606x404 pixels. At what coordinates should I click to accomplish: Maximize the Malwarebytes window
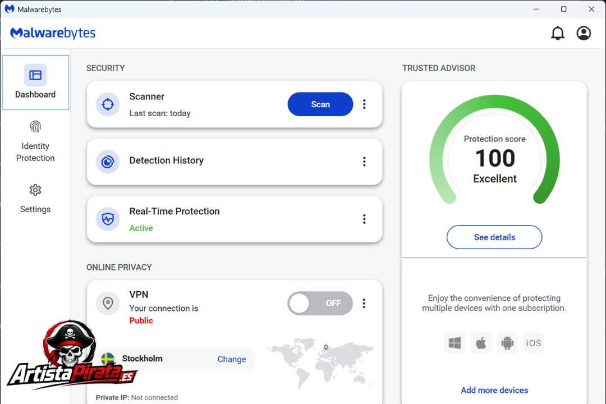[x=564, y=9]
